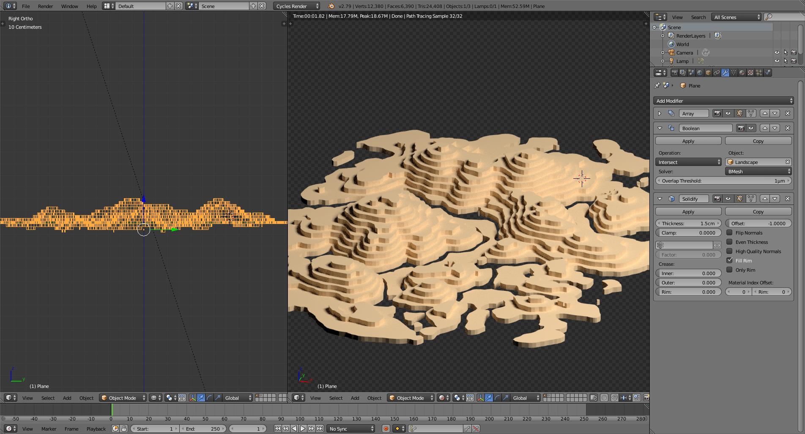The height and width of the screenshot is (434, 805).
Task: Toggle Boolean modifier viewport eye visibility
Action: [751, 128]
